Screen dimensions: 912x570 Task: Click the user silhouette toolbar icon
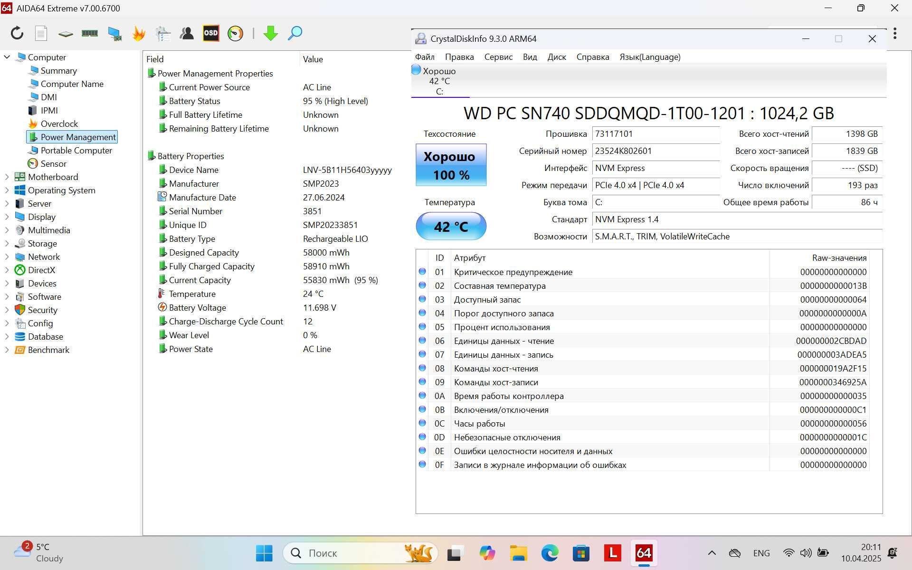(187, 33)
